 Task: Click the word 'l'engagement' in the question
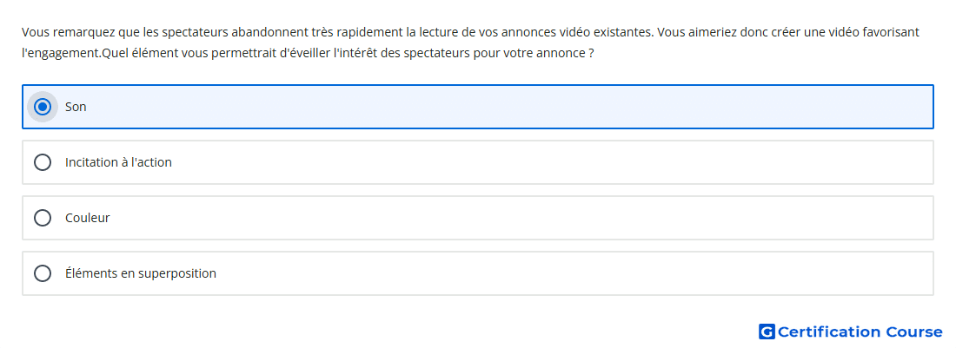coord(60,54)
